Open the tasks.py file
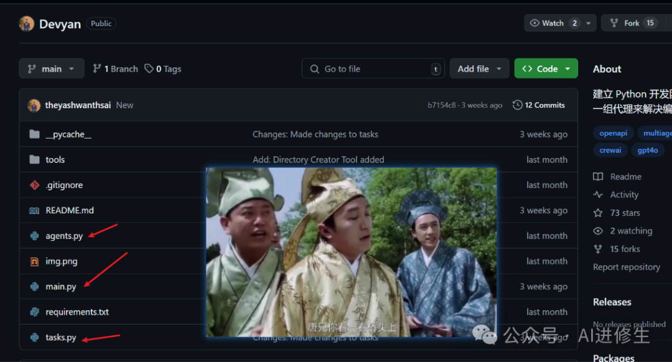672x362 pixels. click(61, 337)
